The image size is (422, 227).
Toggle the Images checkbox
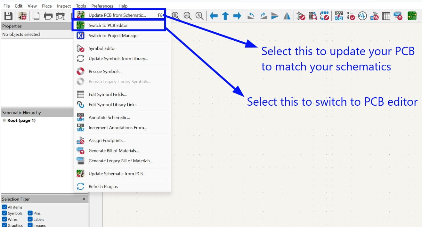30,225
